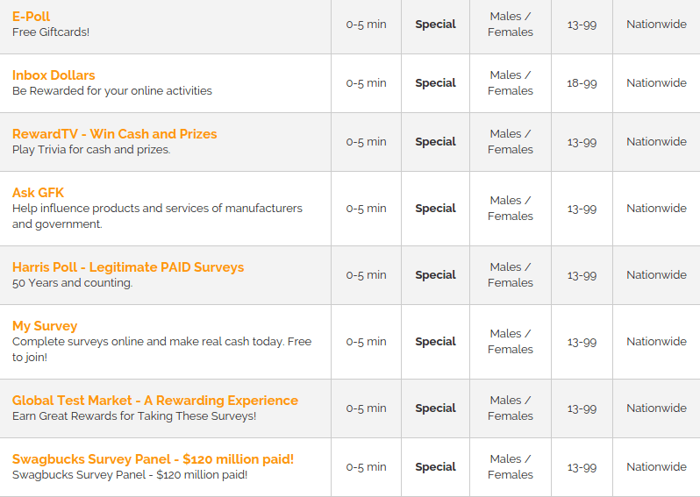
Task: Click 'Earn Great Rewards for Taking These Surveys!'
Action: 134,416
